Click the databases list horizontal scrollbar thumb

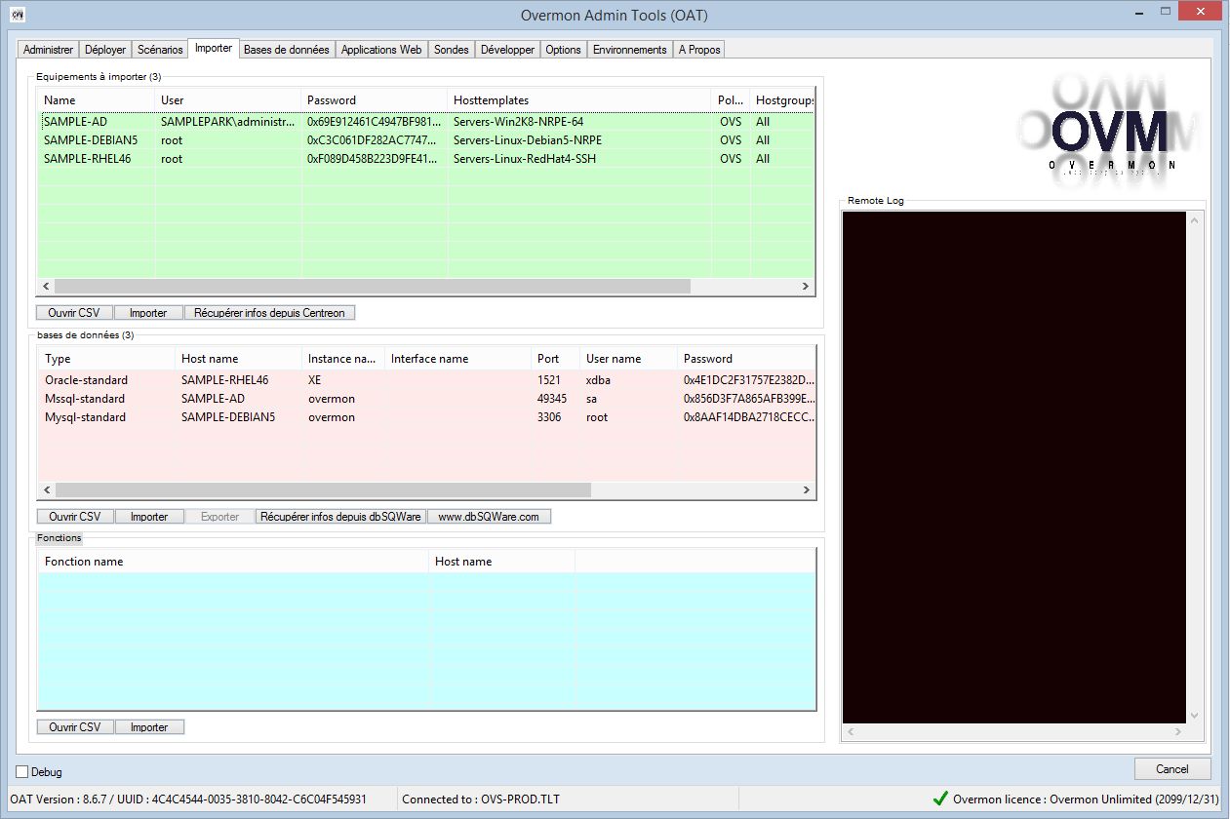(323, 489)
